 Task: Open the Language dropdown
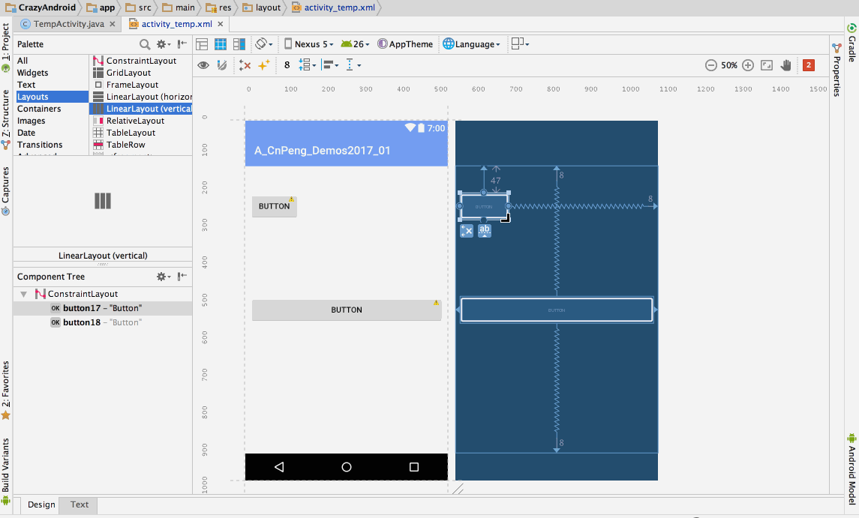pyautogui.click(x=471, y=44)
